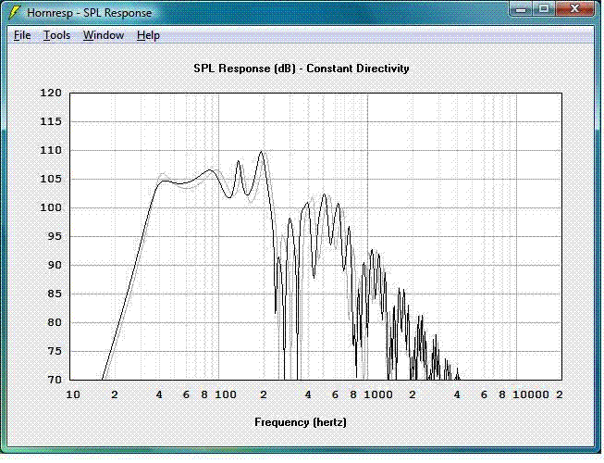Open the File menu
This screenshot has height=463, width=604.
22,35
